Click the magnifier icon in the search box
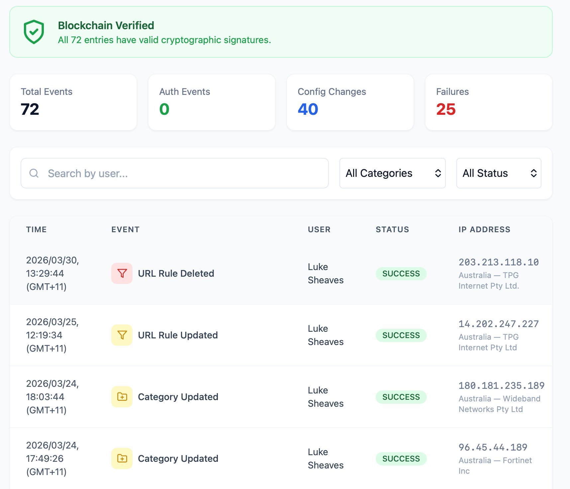The height and width of the screenshot is (489, 570). pos(34,173)
